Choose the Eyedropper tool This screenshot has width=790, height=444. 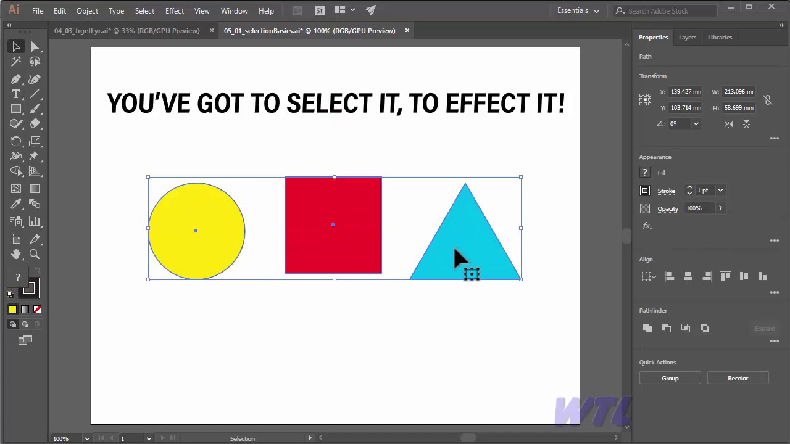tap(16, 204)
